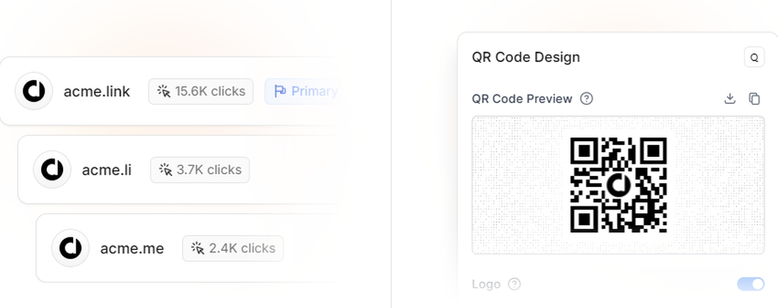Click the Logo help question icon

[514, 284]
